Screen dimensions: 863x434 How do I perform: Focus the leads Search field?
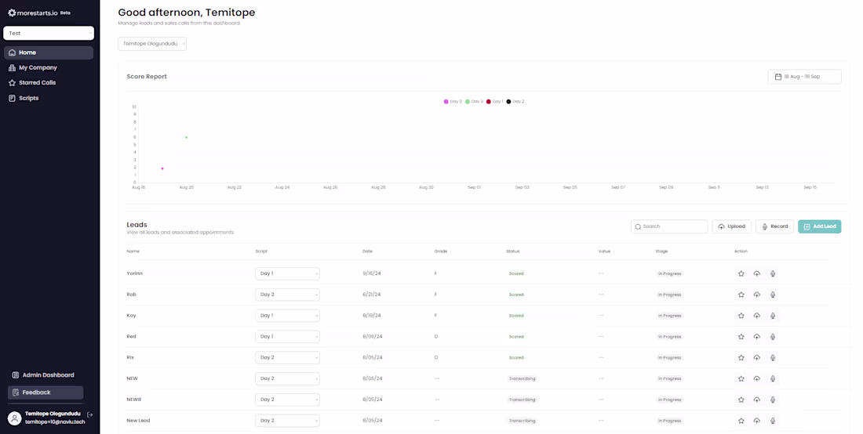coord(669,226)
